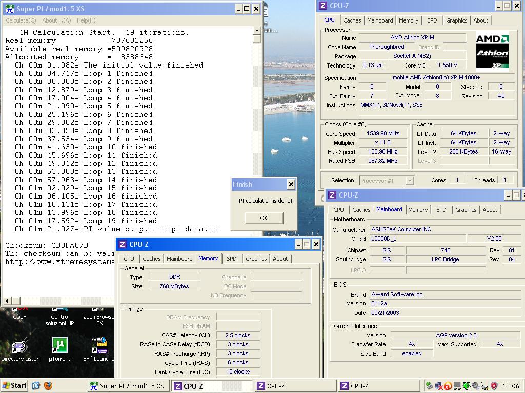
Task: Click OK in the Finish dialog
Action: click(x=264, y=218)
